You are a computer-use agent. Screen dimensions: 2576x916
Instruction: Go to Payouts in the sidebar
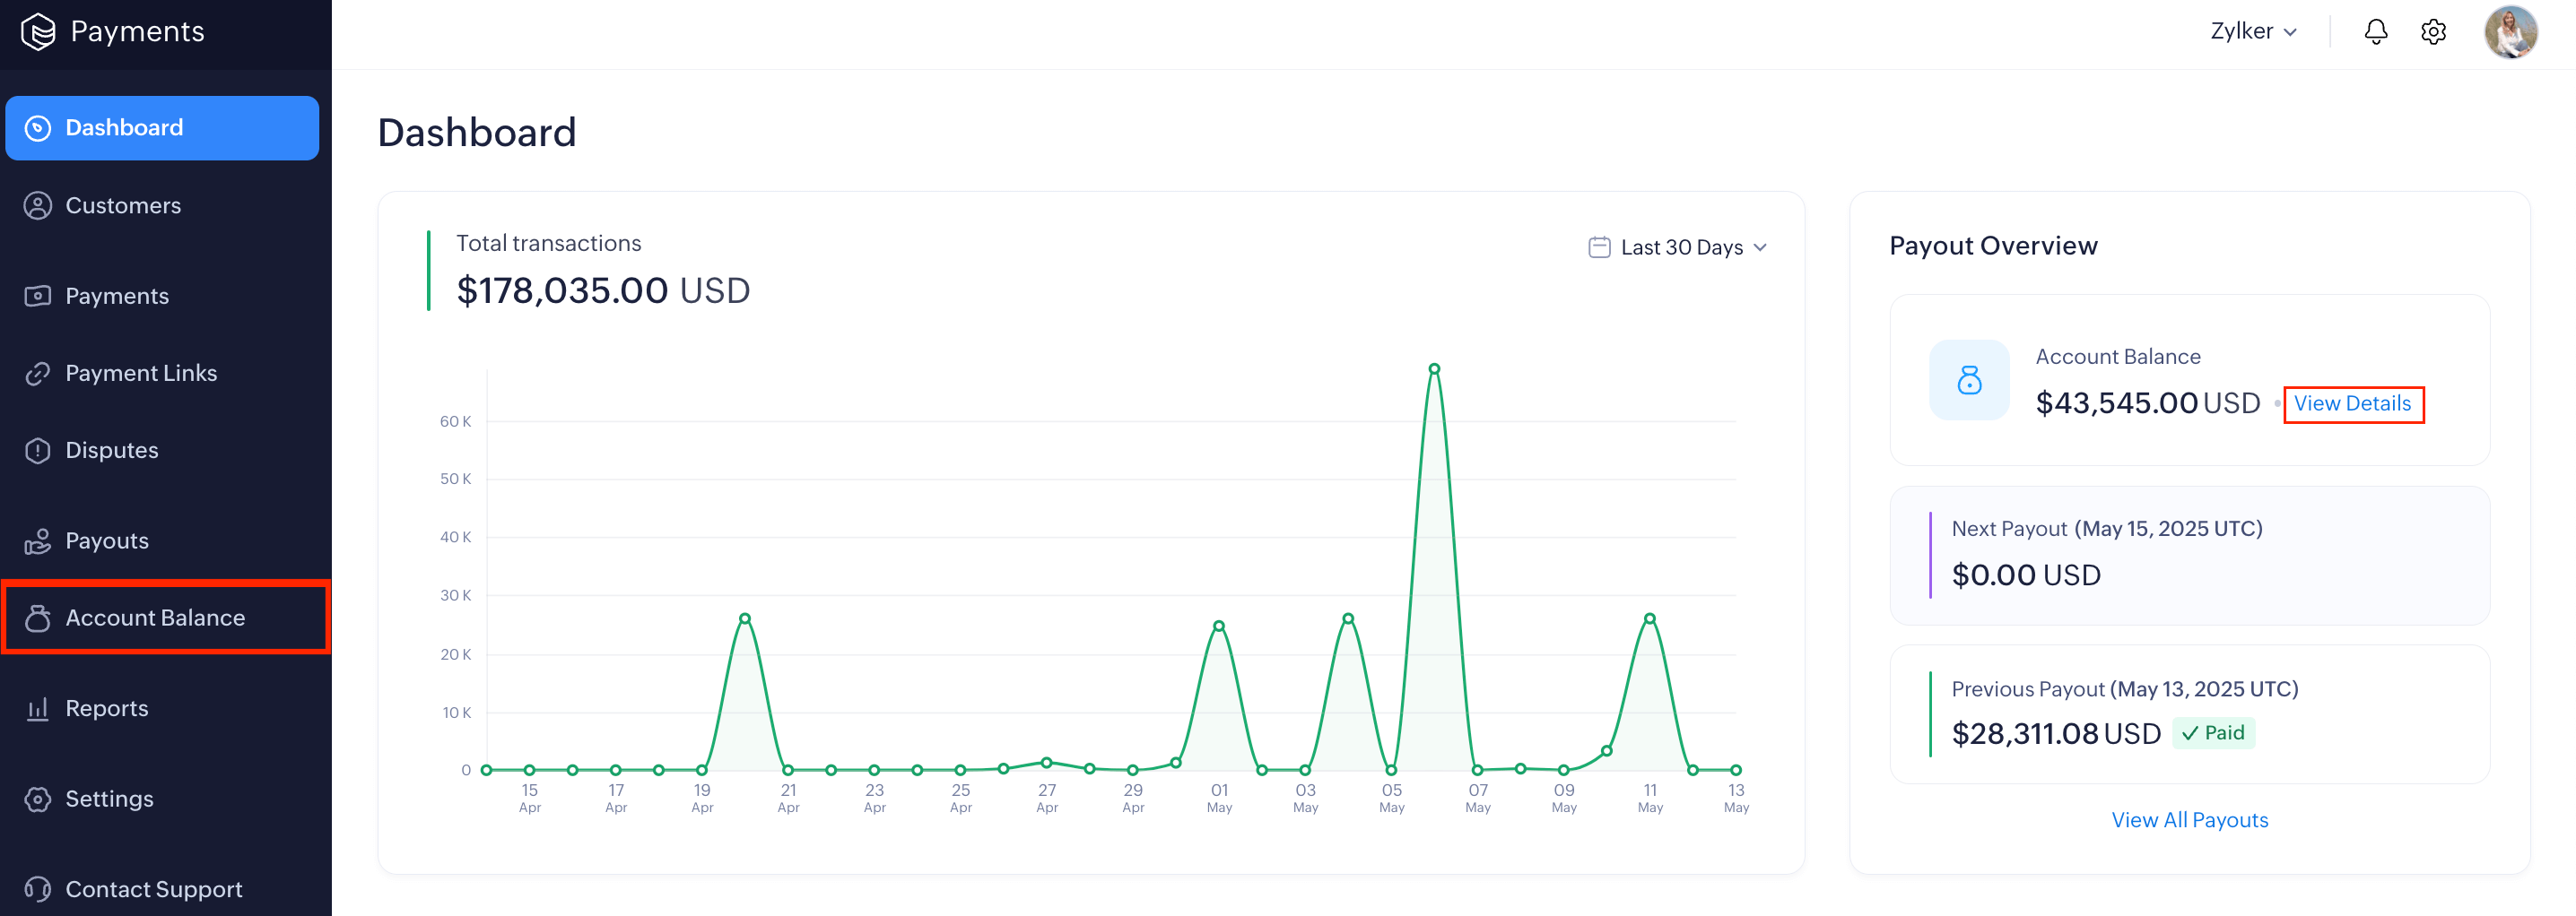pyautogui.click(x=106, y=540)
